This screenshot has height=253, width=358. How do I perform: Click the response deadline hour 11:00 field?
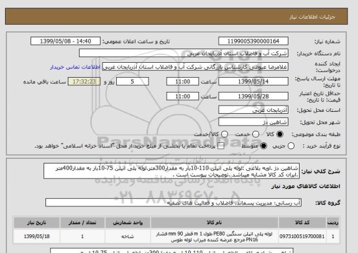tap(183, 81)
